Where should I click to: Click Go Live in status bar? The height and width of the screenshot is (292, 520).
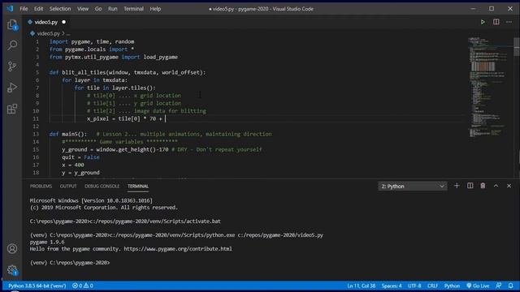pos(478,286)
